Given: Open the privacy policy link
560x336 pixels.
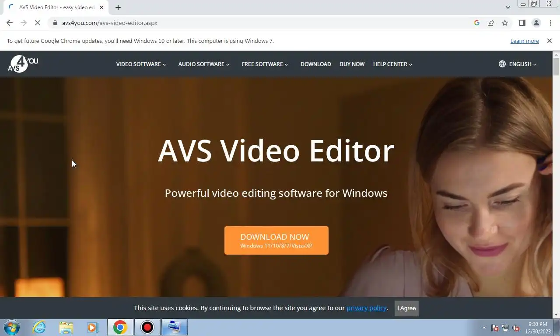Looking at the screenshot, I should [x=366, y=308].
